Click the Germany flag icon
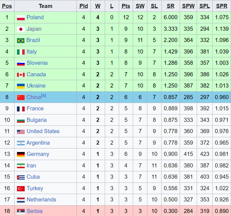The width and height of the screenshot is (231, 216). 21,155
